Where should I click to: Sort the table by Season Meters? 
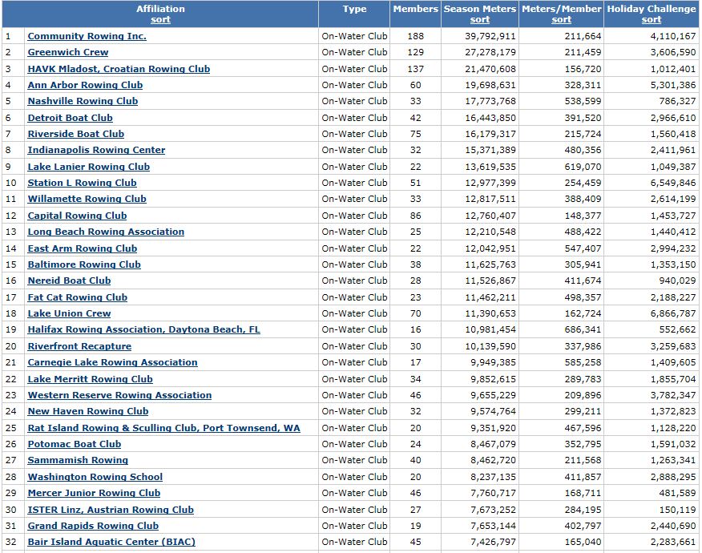click(x=479, y=20)
